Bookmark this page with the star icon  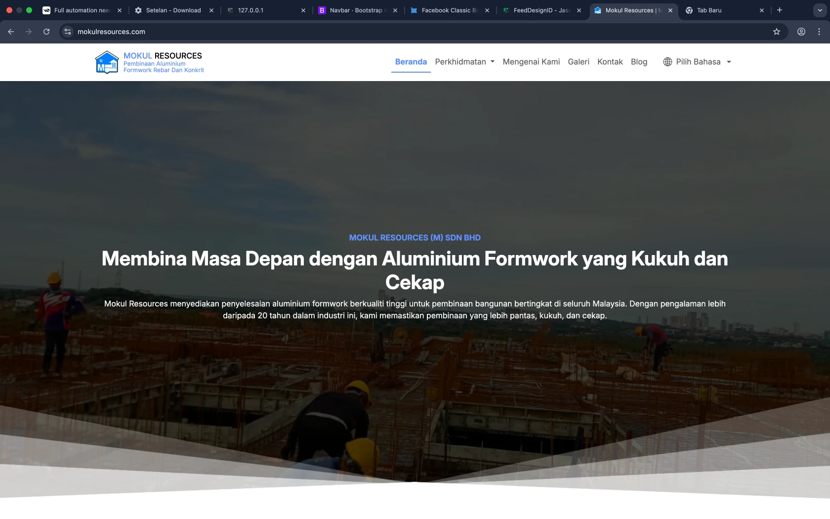tap(777, 32)
